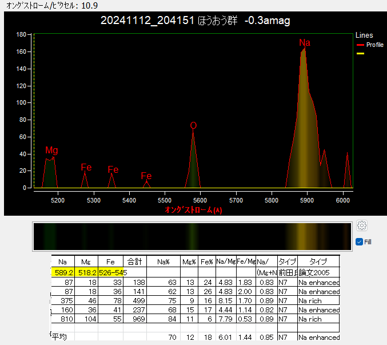
Task: Click the Lines legend heading
Action: pyautogui.click(x=364, y=35)
